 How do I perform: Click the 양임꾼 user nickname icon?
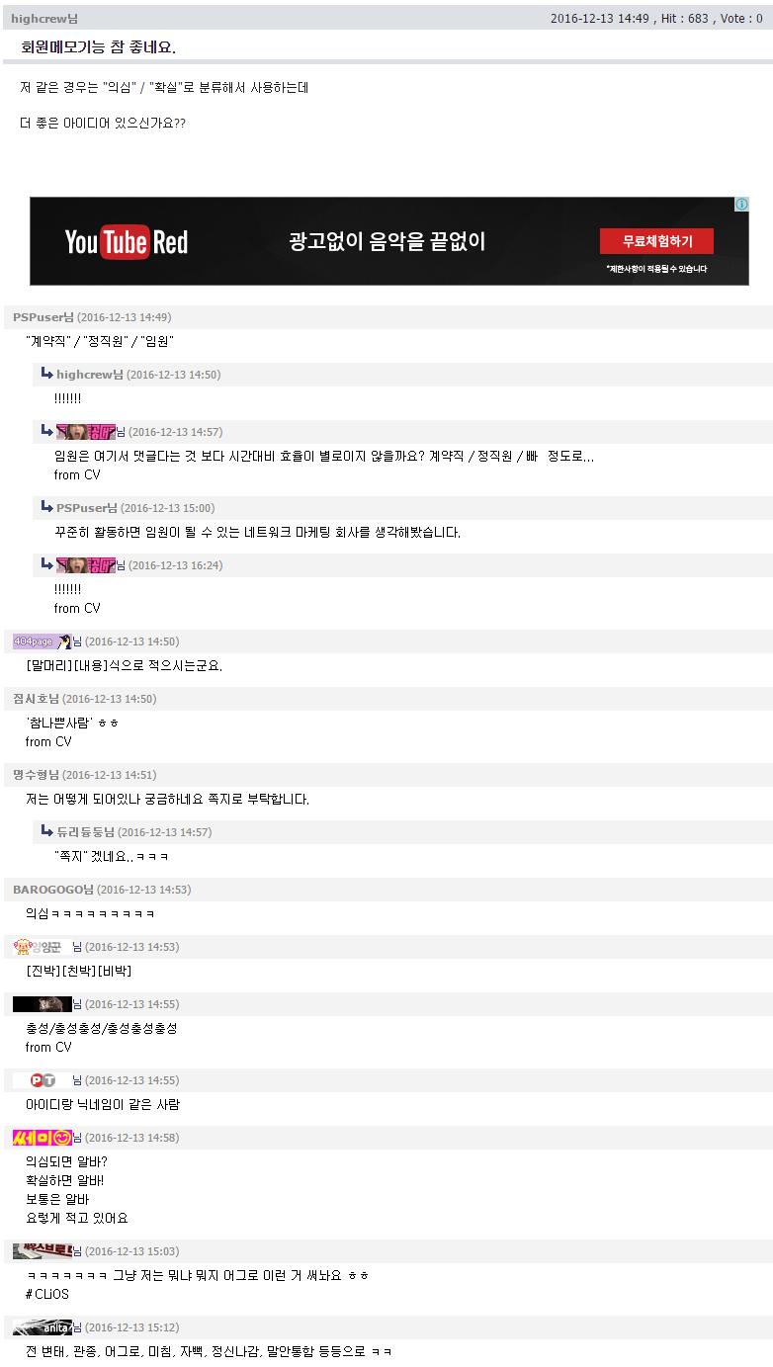[43, 947]
